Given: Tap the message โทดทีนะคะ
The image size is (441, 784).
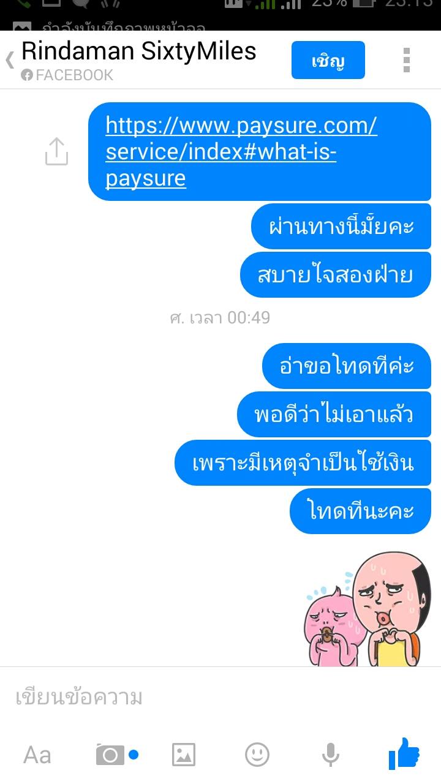Looking at the screenshot, I should (x=361, y=511).
